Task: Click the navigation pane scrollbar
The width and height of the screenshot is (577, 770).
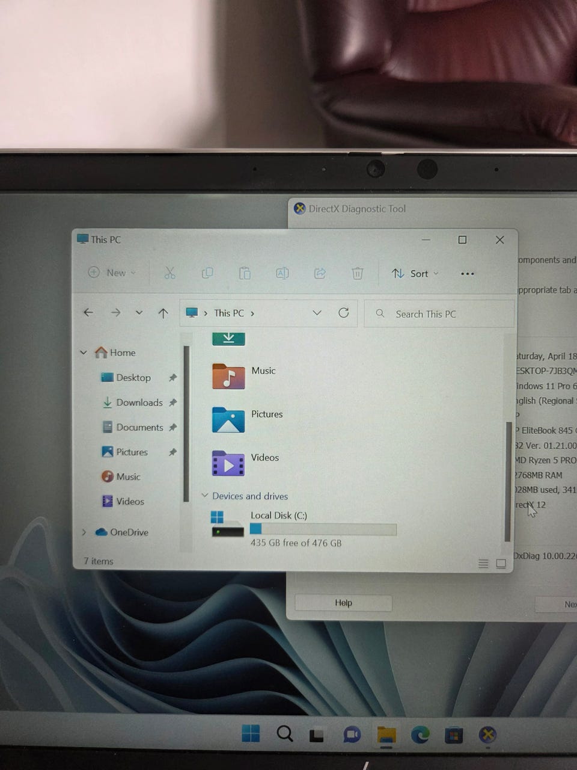Action: [x=186, y=424]
